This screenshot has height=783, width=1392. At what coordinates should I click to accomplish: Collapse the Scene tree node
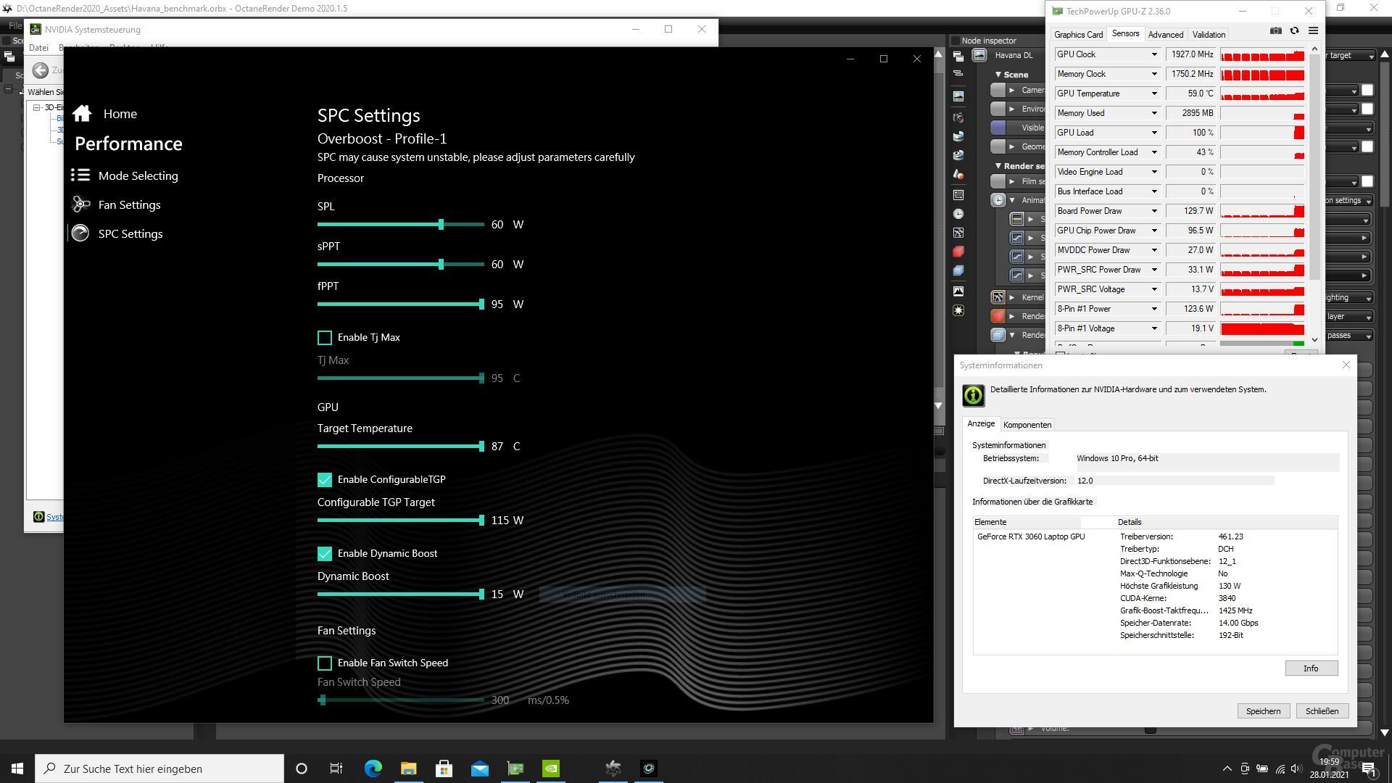pyautogui.click(x=998, y=75)
